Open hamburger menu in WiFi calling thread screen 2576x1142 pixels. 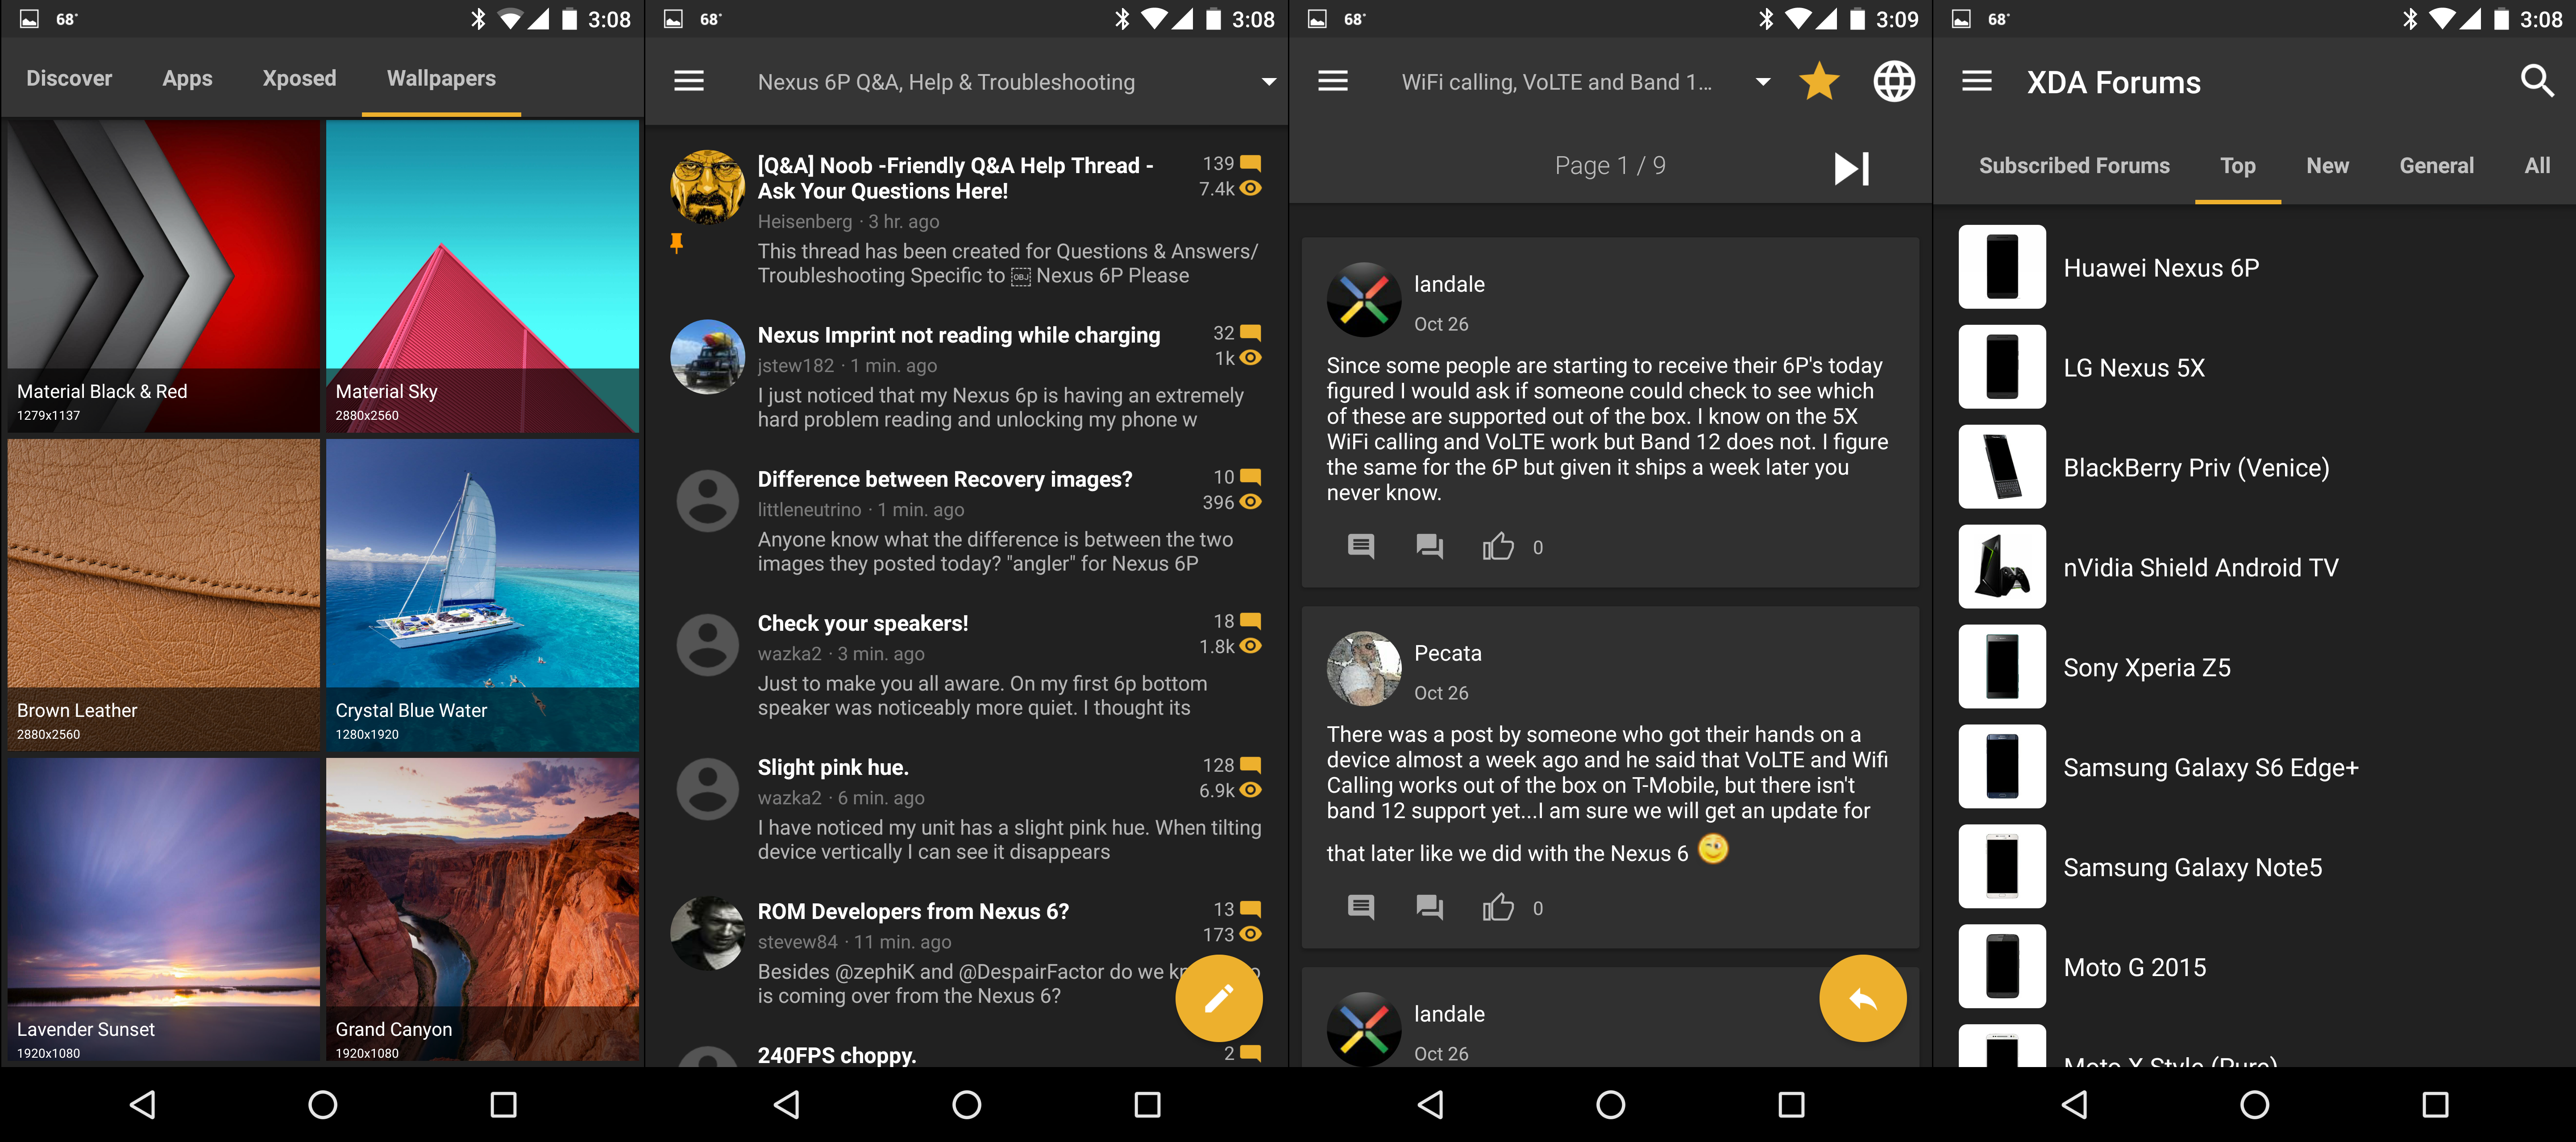[1333, 81]
